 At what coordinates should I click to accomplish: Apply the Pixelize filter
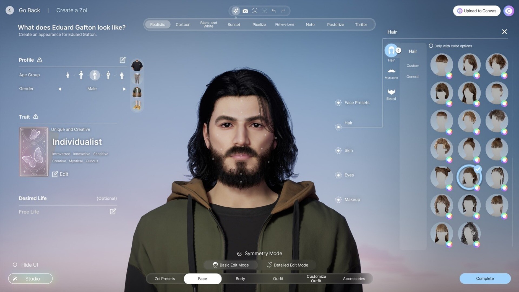click(259, 24)
